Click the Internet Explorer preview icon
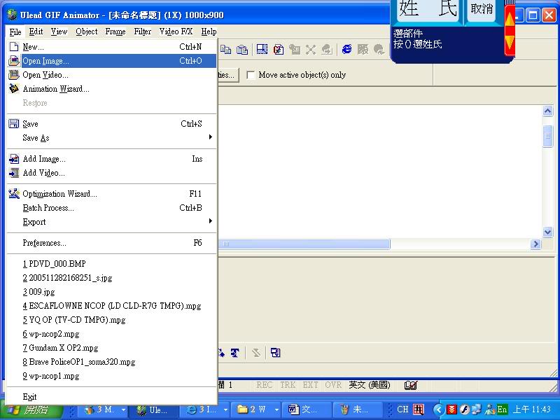The height and width of the screenshot is (420, 560). tap(346, 50)
